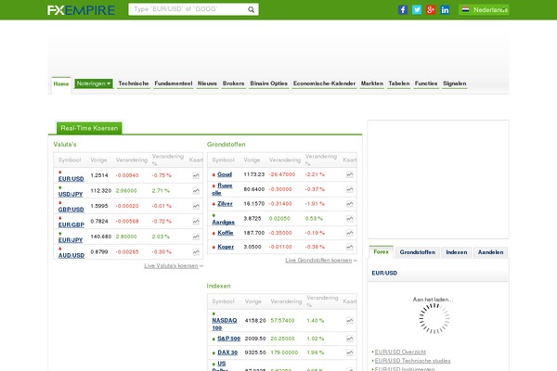Open the LinkedIn social icon
Screen dimensions: 557x371
pos(445,9)
